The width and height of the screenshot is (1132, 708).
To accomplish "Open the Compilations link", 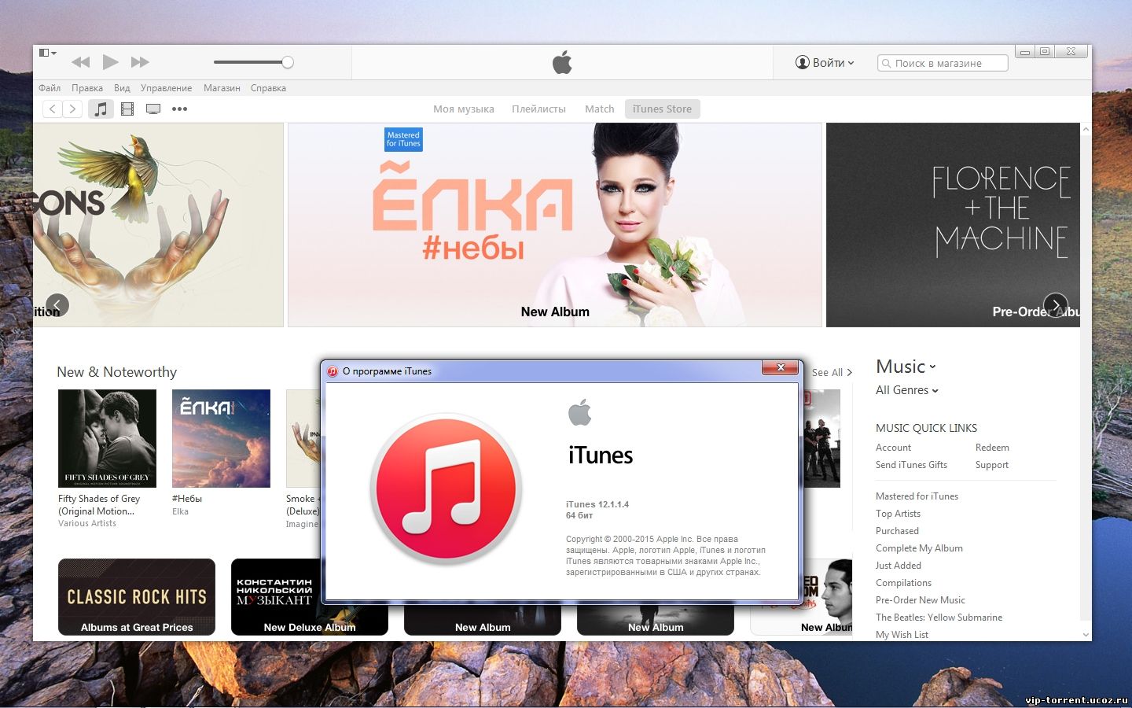I will tap(903, 583).
